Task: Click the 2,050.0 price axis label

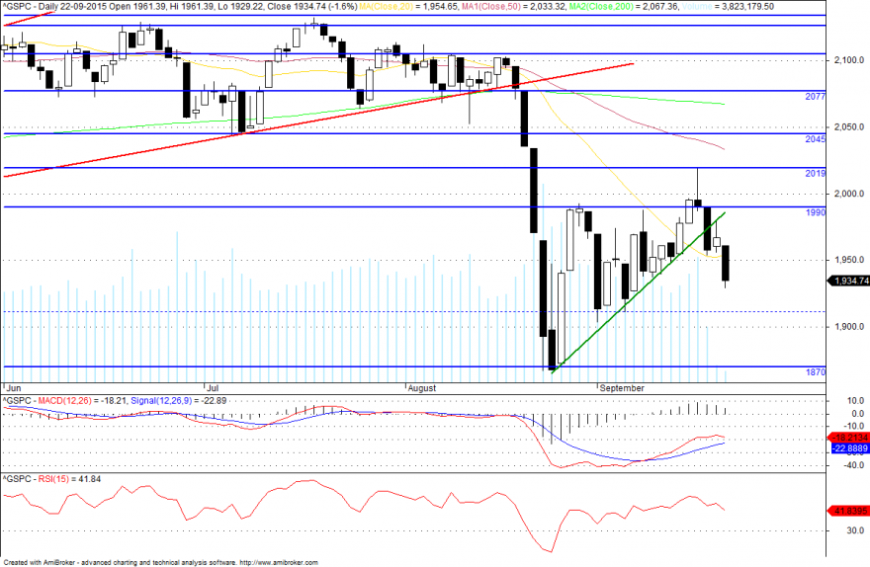Action: point(849,126)
